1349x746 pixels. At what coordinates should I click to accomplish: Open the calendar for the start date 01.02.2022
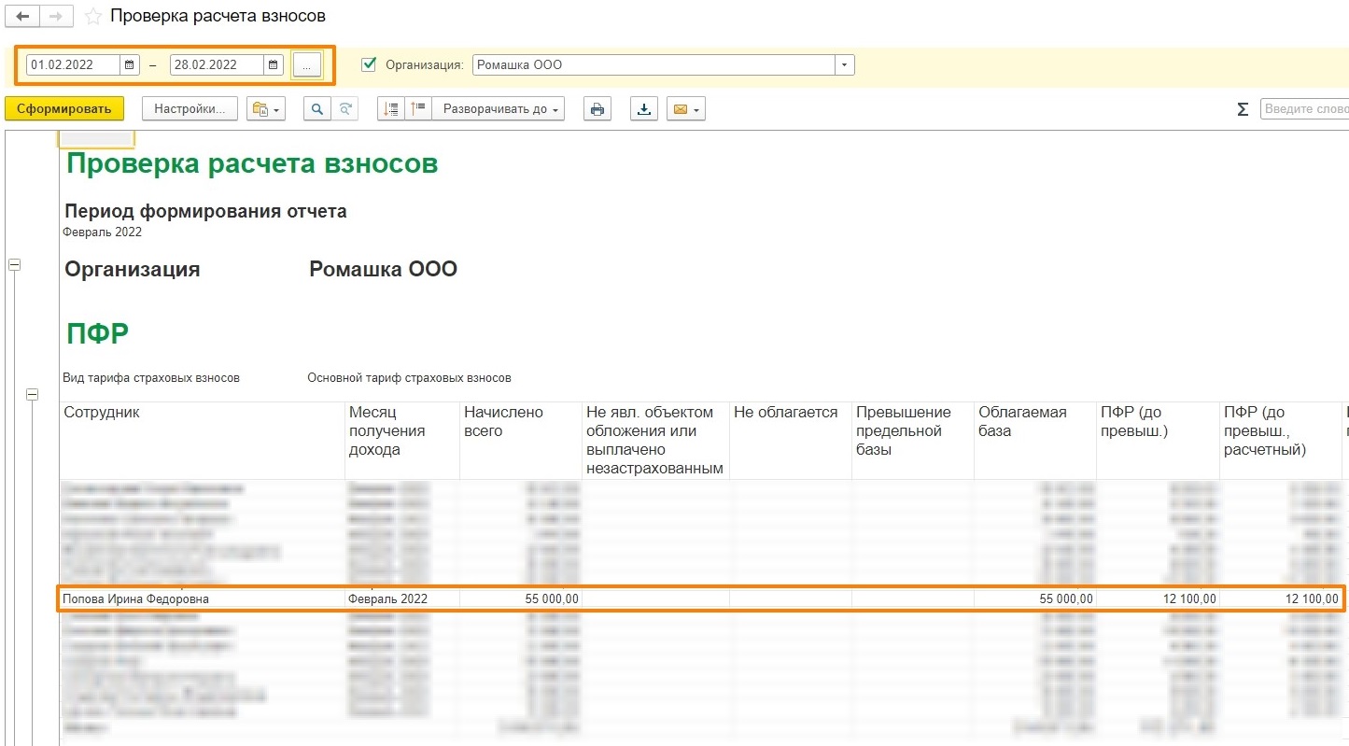click(131, 65)
